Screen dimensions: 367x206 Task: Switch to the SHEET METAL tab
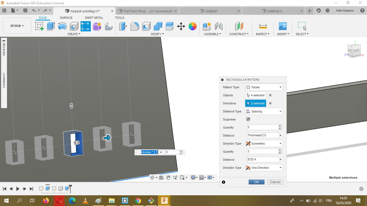(x=94, y=18)
